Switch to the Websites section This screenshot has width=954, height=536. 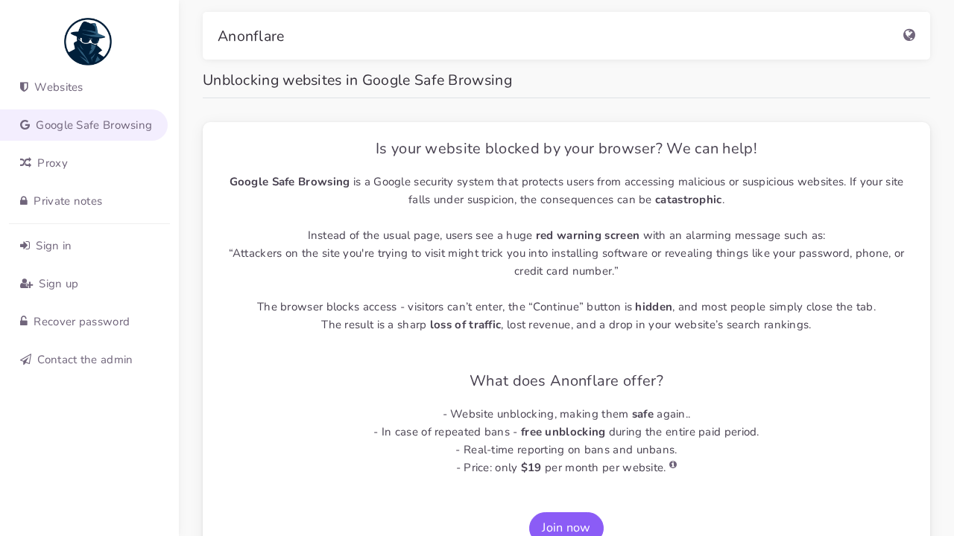pyautogui.click(x=58, y=87)
